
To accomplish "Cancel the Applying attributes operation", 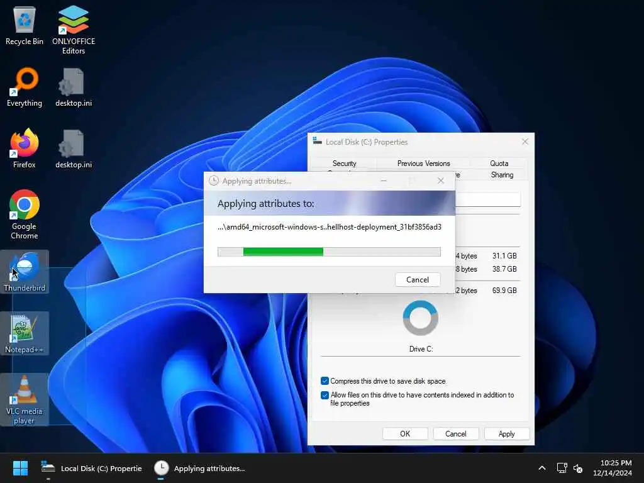I will point(418,280).
